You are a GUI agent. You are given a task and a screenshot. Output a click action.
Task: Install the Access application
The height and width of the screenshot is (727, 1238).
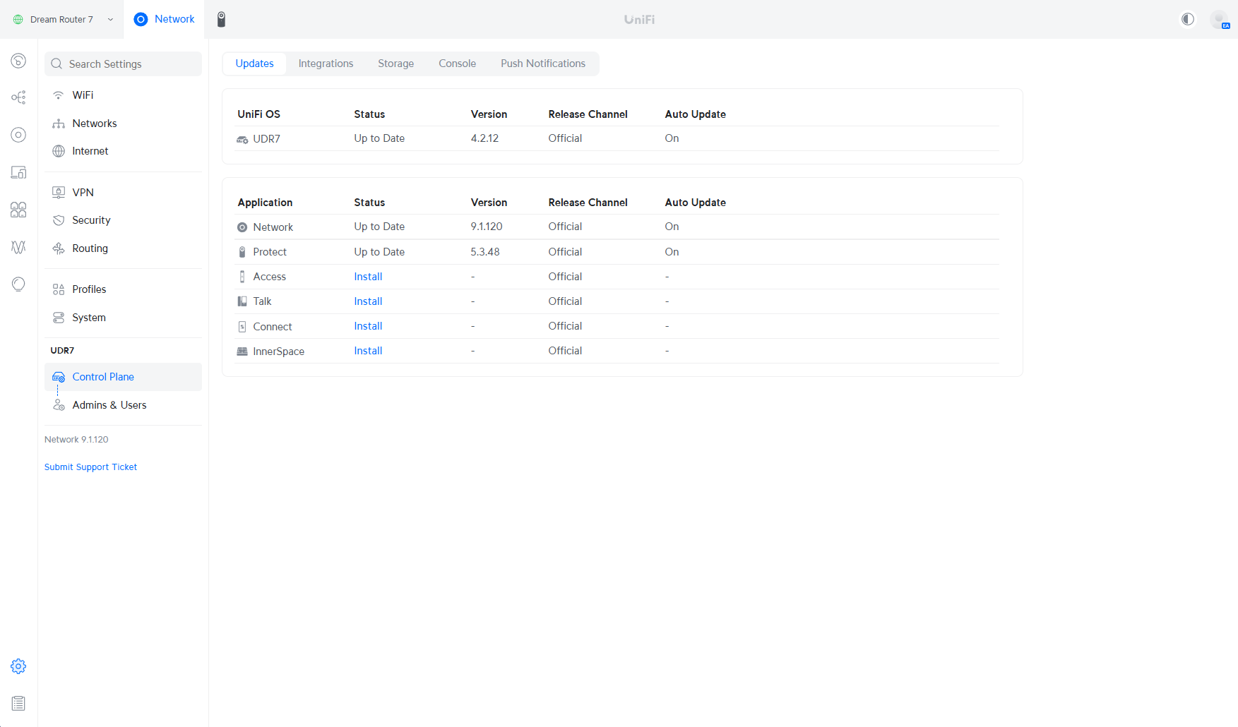click(x=368, y=277)
